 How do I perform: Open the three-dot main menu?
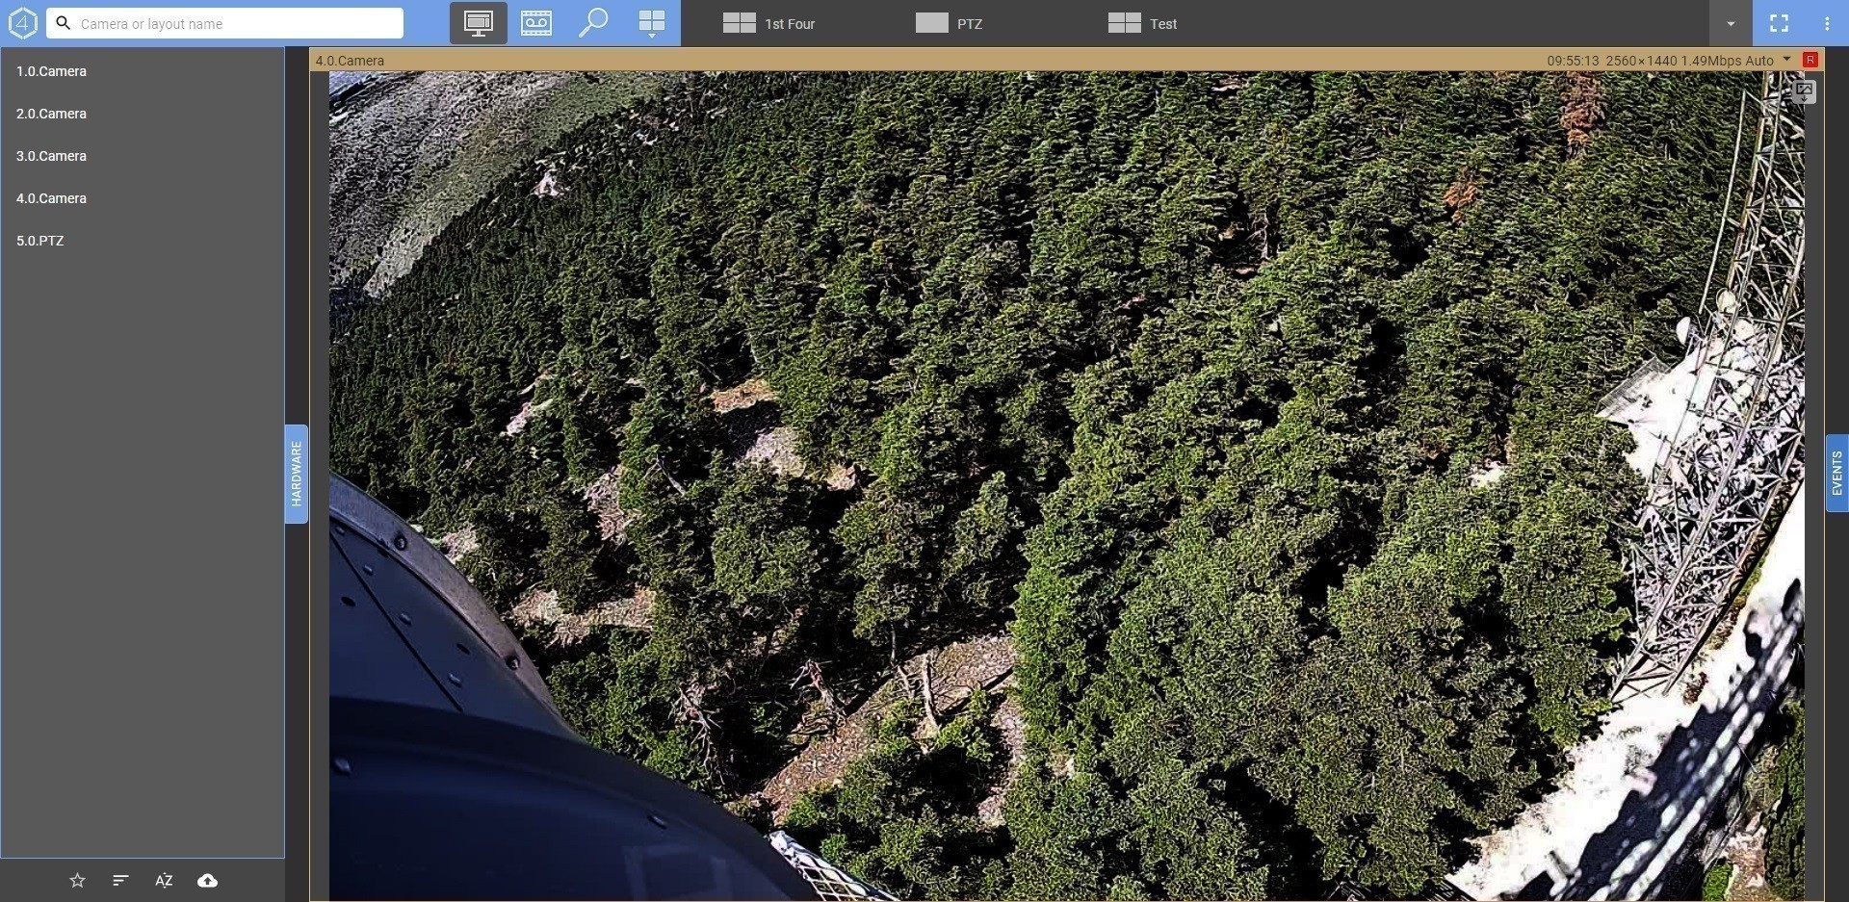point(1826,23)
